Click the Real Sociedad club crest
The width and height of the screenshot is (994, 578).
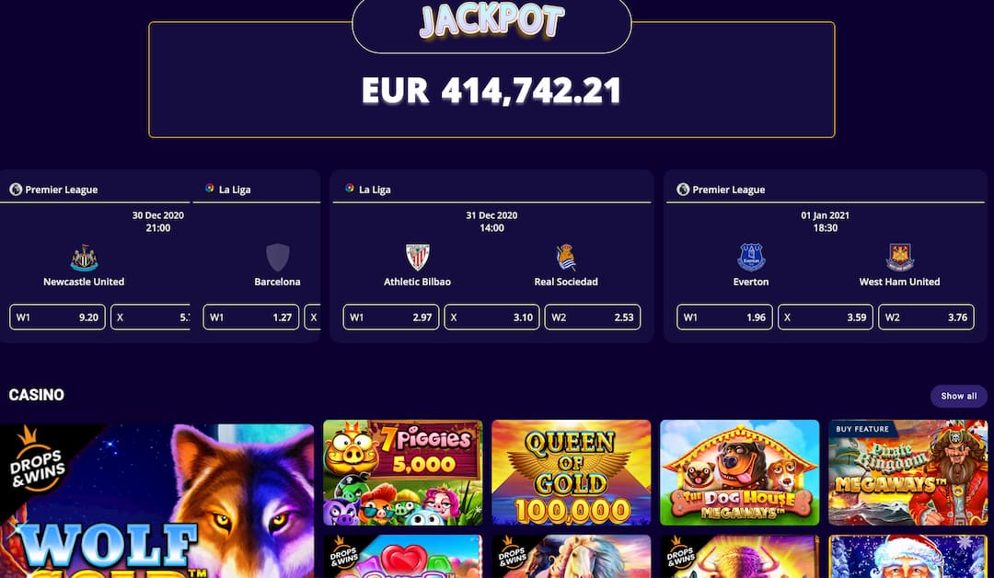click(x=566, y=258)
